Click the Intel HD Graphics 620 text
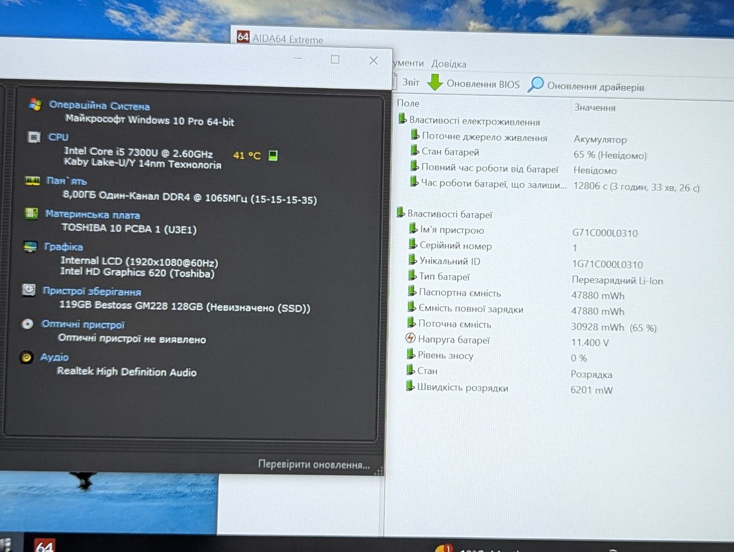This screenshot has width=734, height=552. point(137,273)
